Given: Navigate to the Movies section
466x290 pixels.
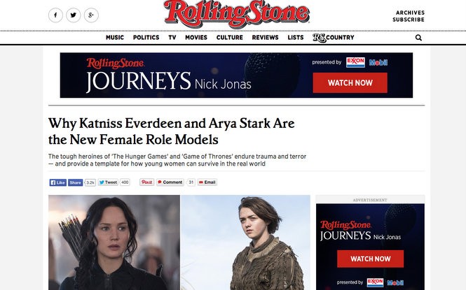Looking at the screenshot, I should point(196,38).
